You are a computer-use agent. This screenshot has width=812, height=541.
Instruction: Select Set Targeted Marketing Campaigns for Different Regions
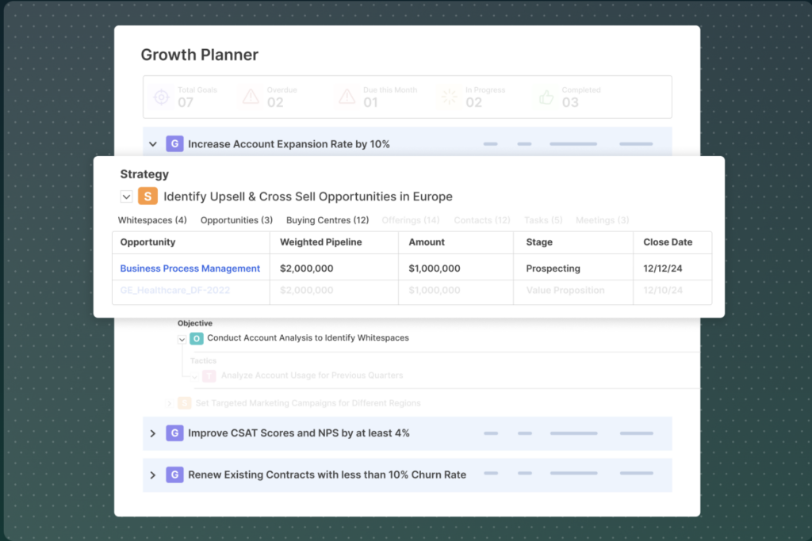[x=308, y=403]
